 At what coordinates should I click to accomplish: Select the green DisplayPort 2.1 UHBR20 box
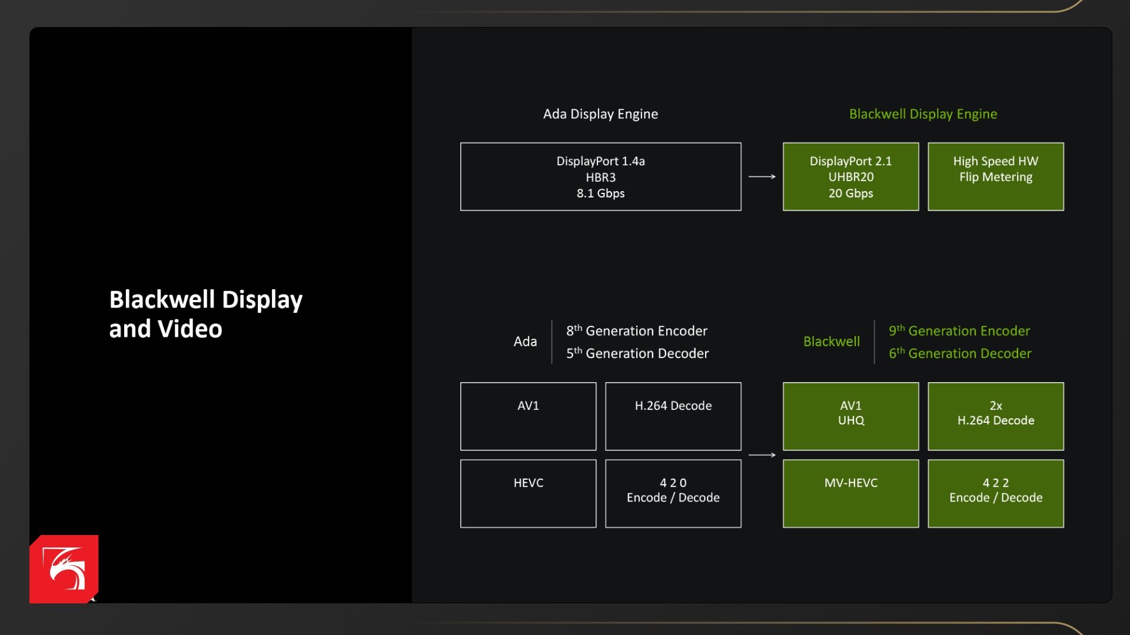click(x=850, y=176)
